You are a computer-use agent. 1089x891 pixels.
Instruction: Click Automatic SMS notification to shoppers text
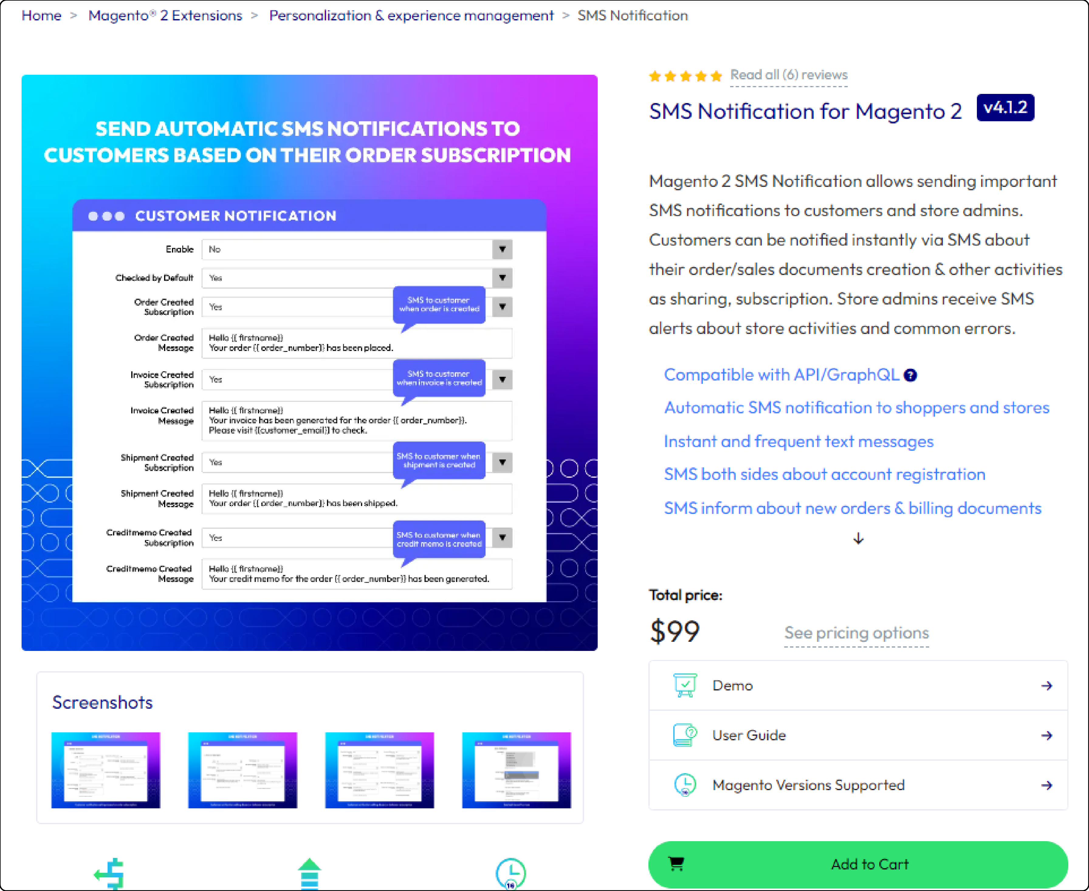857,408
